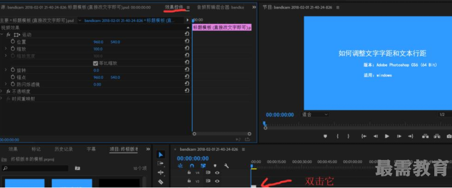Open the 历史记录 history tab
This screenshot has width=452, height=188.
point(64,149)
